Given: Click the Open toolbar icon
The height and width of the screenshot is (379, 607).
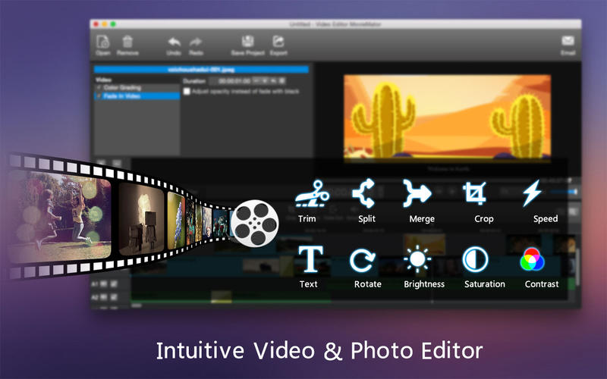Looking at the screenshot, I should pos(103,42).
